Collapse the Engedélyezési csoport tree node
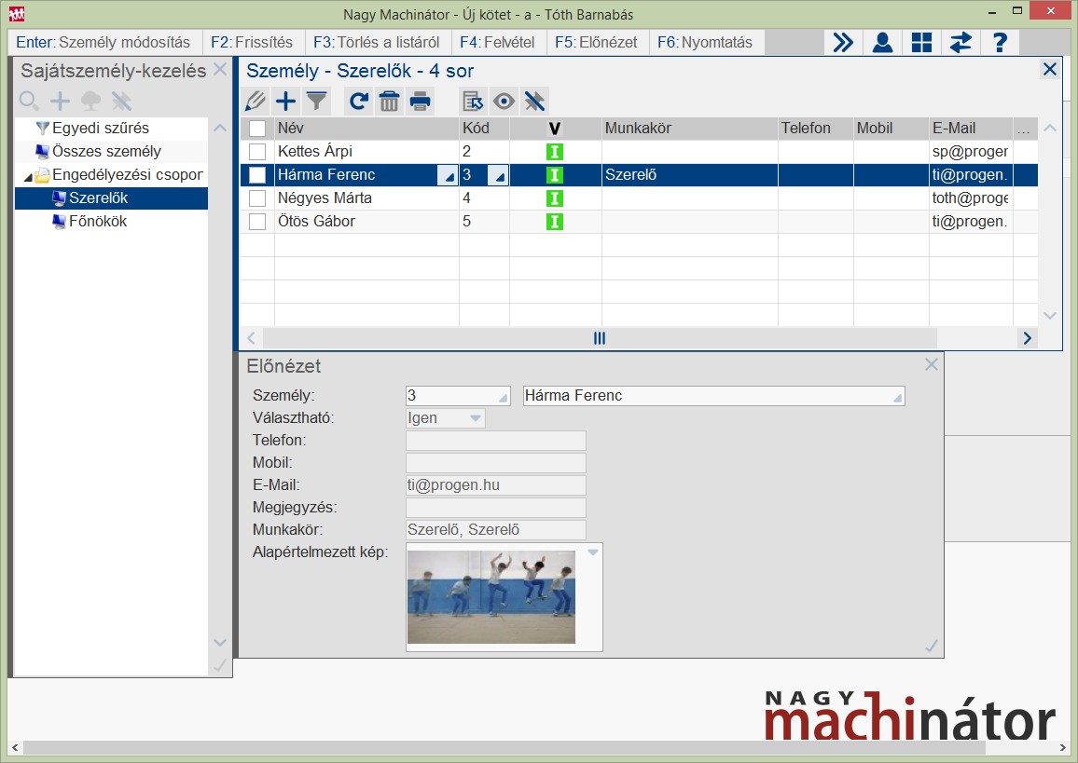 [x=27, y=175]
